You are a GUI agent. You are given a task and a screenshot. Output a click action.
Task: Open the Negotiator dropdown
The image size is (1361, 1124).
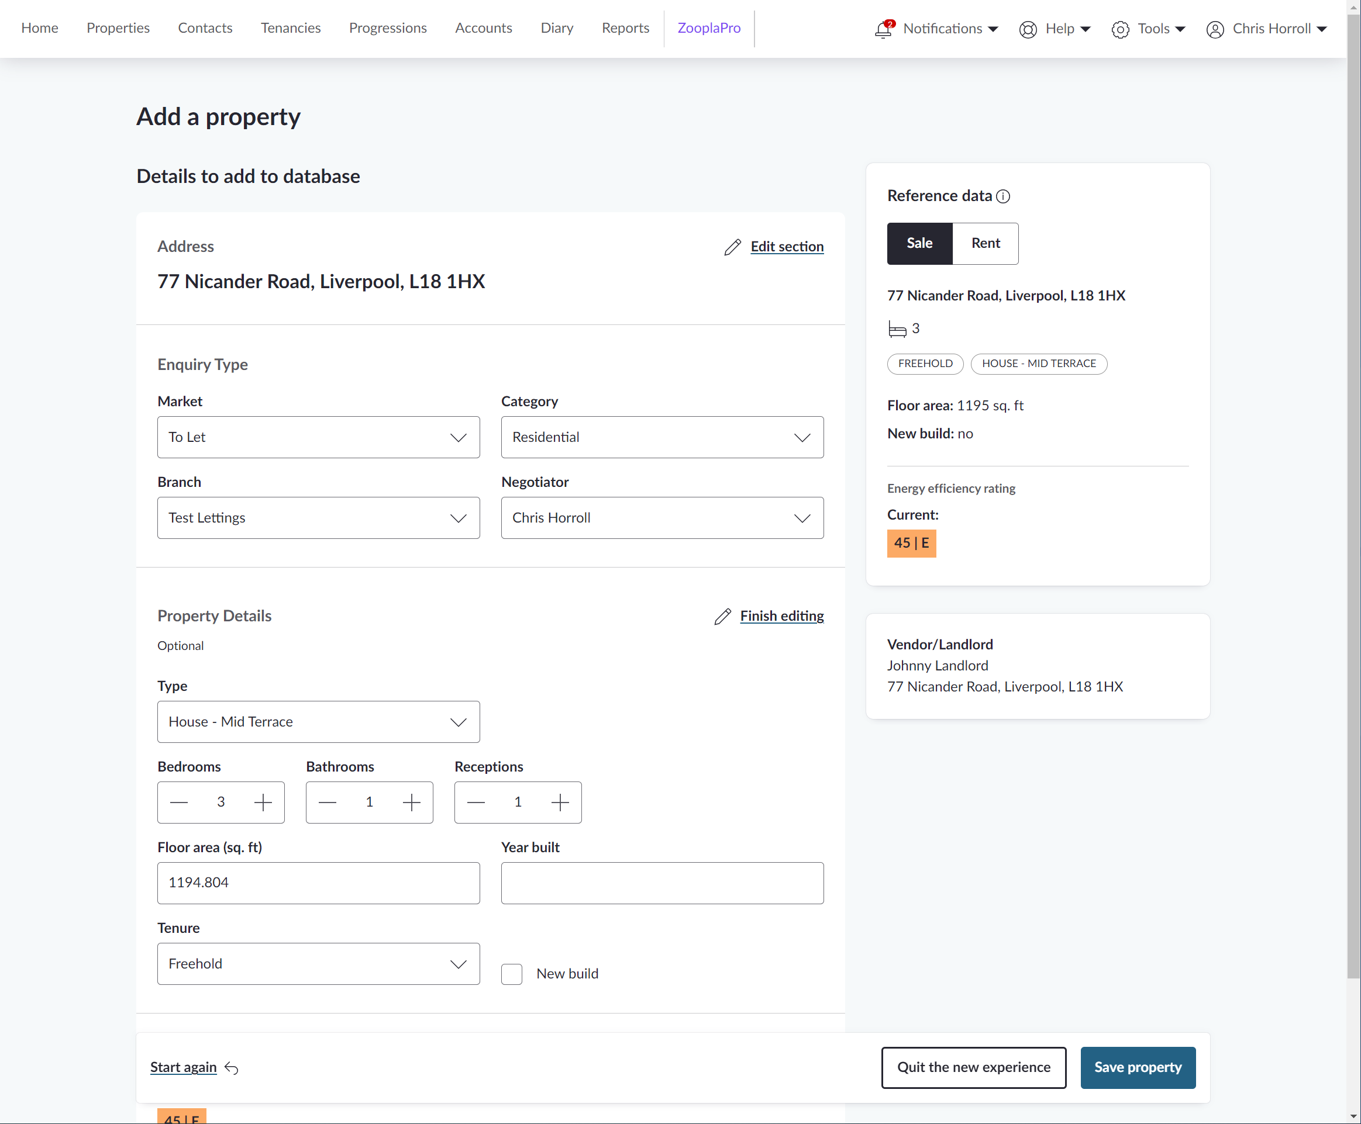click(663, 518)
